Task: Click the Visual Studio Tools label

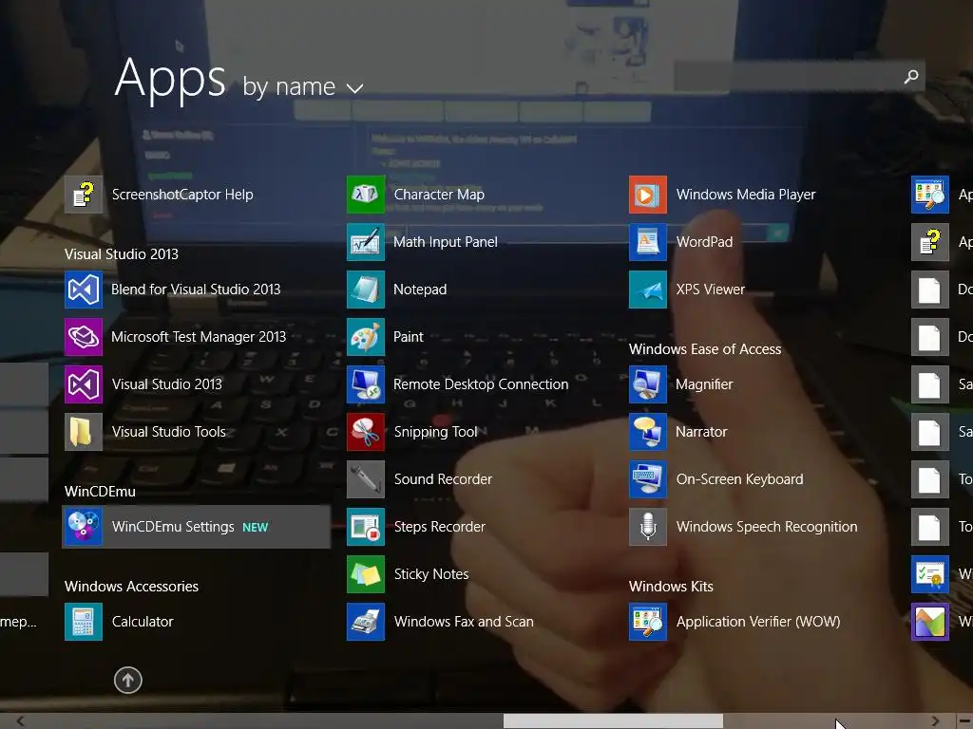Action: [x=169, y=432]
